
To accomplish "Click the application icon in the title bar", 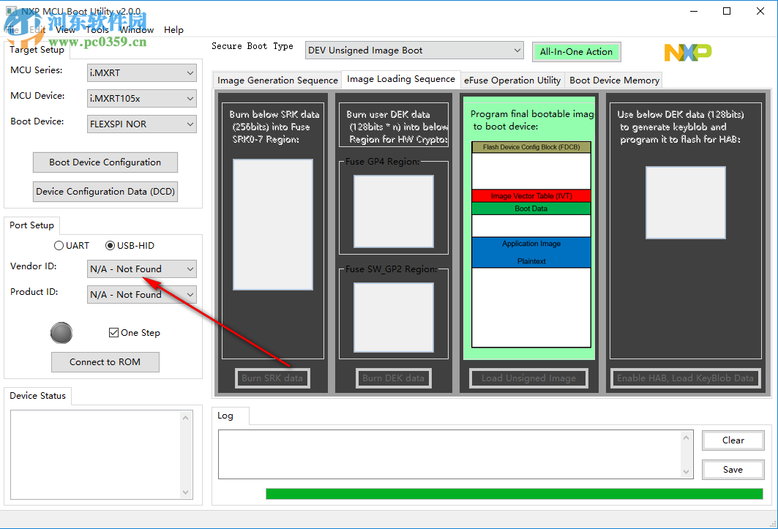I will [x=10, y=10].
